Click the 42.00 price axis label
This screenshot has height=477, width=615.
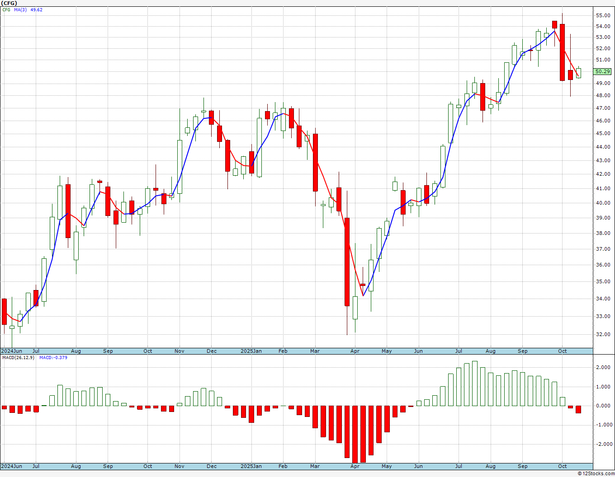(603, 174)
